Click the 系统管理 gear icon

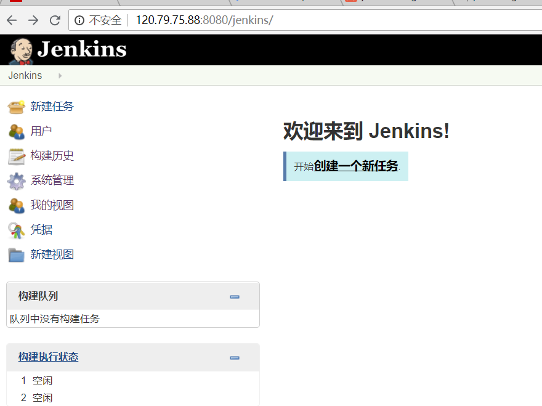point(16,181)
